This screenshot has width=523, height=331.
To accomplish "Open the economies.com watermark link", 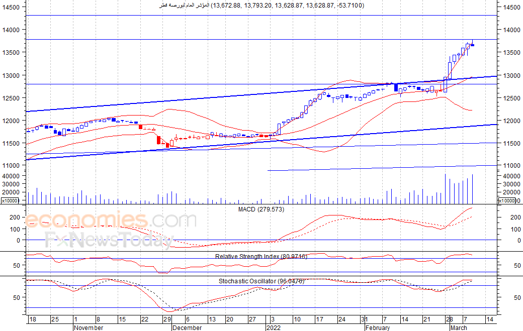I will pos(111,220).
